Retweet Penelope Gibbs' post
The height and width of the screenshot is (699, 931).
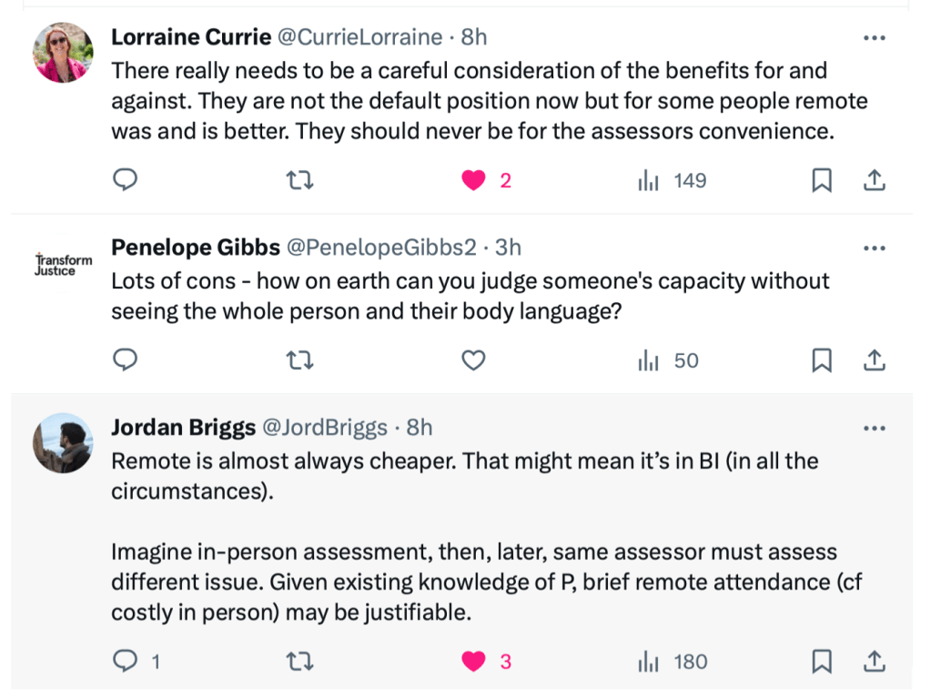[x=299, y=361]
